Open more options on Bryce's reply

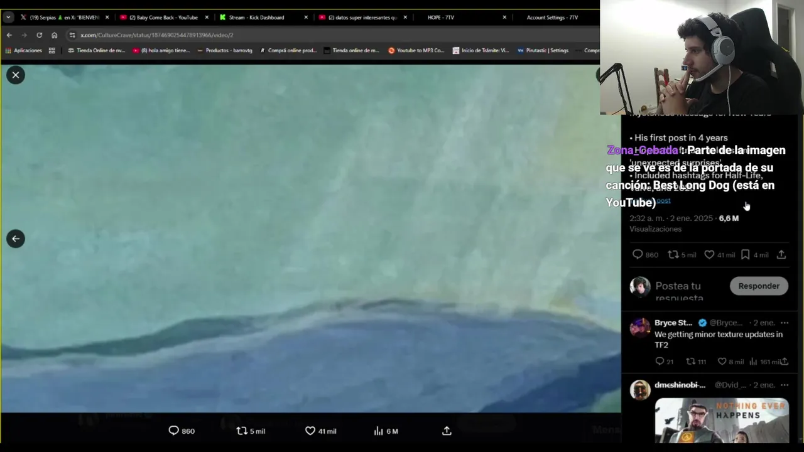pyautogui.click(x=784, y=323)
